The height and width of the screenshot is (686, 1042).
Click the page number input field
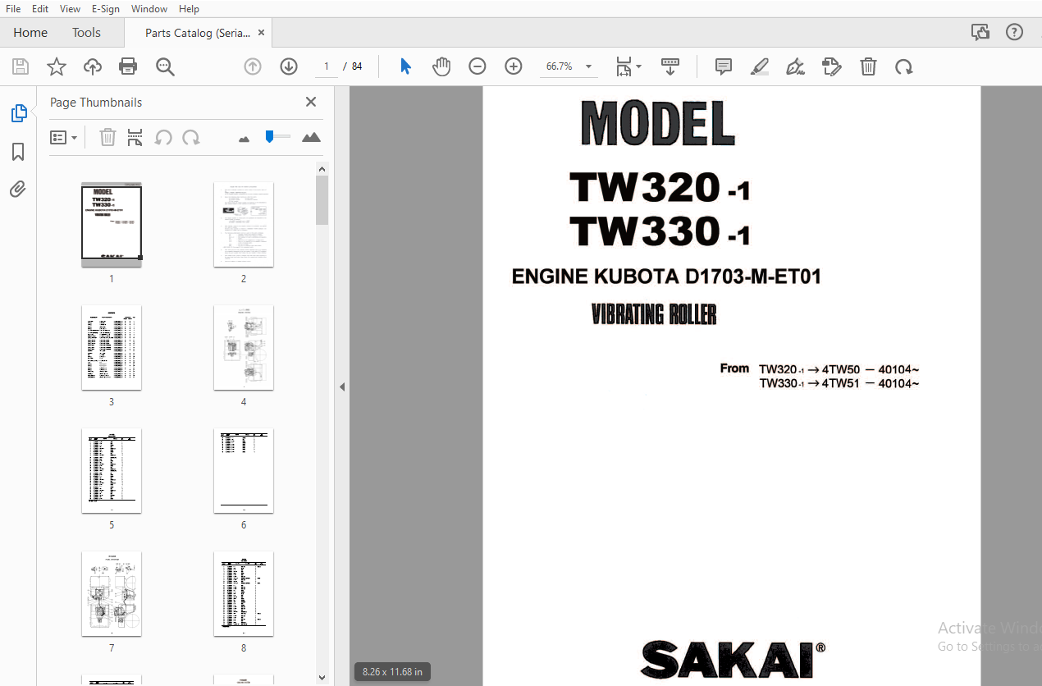click(x=327, y=66)
